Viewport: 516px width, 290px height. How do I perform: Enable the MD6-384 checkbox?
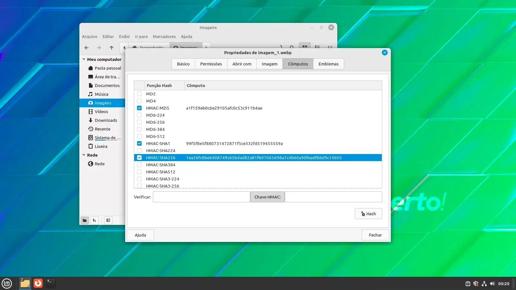139,129
